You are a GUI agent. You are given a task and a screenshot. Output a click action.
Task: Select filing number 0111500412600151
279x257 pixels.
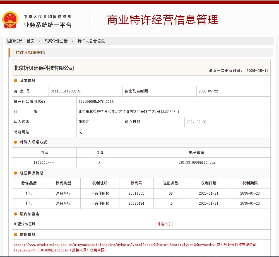[x=66, y=91]
